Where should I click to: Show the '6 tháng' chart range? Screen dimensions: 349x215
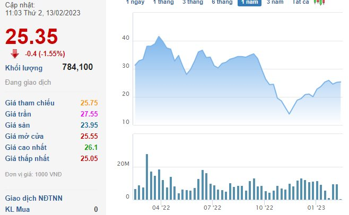click(222, 2)
